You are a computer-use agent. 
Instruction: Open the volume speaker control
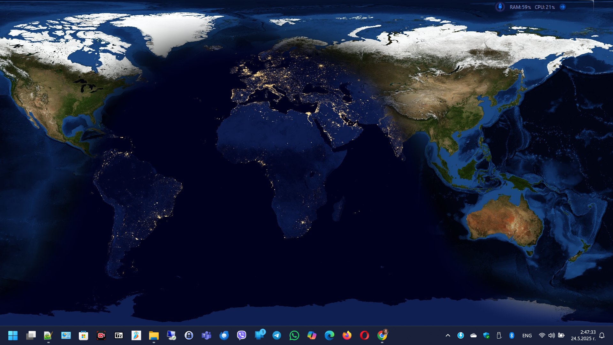tap(551, 335)
